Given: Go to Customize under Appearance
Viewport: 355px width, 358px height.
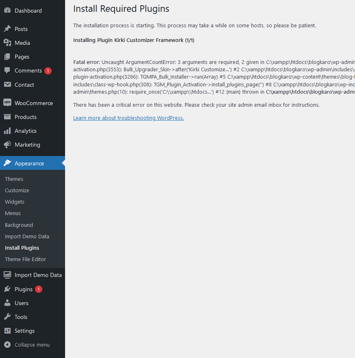Looking at the screenshot, I should click(17, 190).
